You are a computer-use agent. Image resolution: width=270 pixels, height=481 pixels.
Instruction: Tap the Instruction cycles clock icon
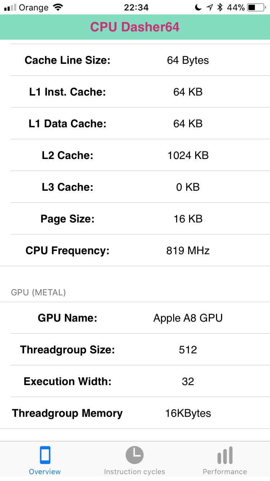tap(135, 455)
